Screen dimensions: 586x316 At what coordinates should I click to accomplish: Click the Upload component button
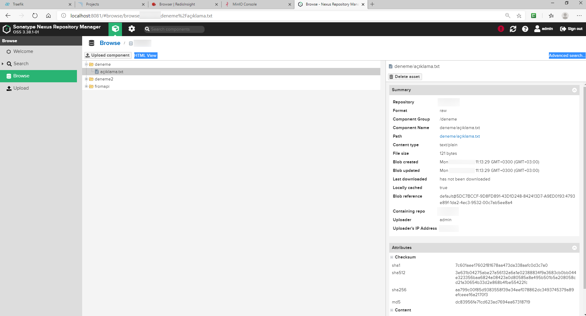pos(108,55)
